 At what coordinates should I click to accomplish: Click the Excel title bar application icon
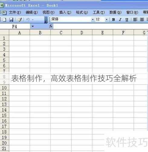coord(2,5)
